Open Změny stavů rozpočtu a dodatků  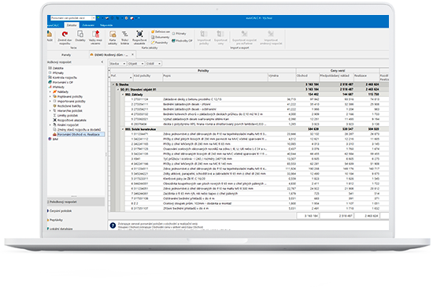pos(79,130)
